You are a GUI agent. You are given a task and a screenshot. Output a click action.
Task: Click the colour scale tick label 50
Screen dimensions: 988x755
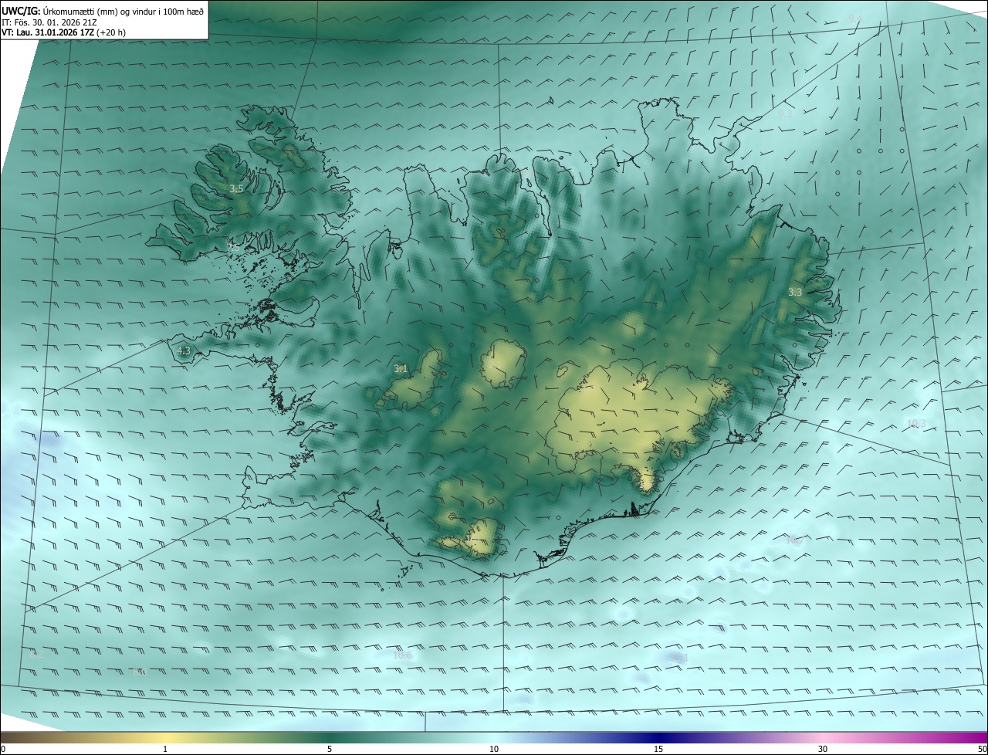(982, 749)
